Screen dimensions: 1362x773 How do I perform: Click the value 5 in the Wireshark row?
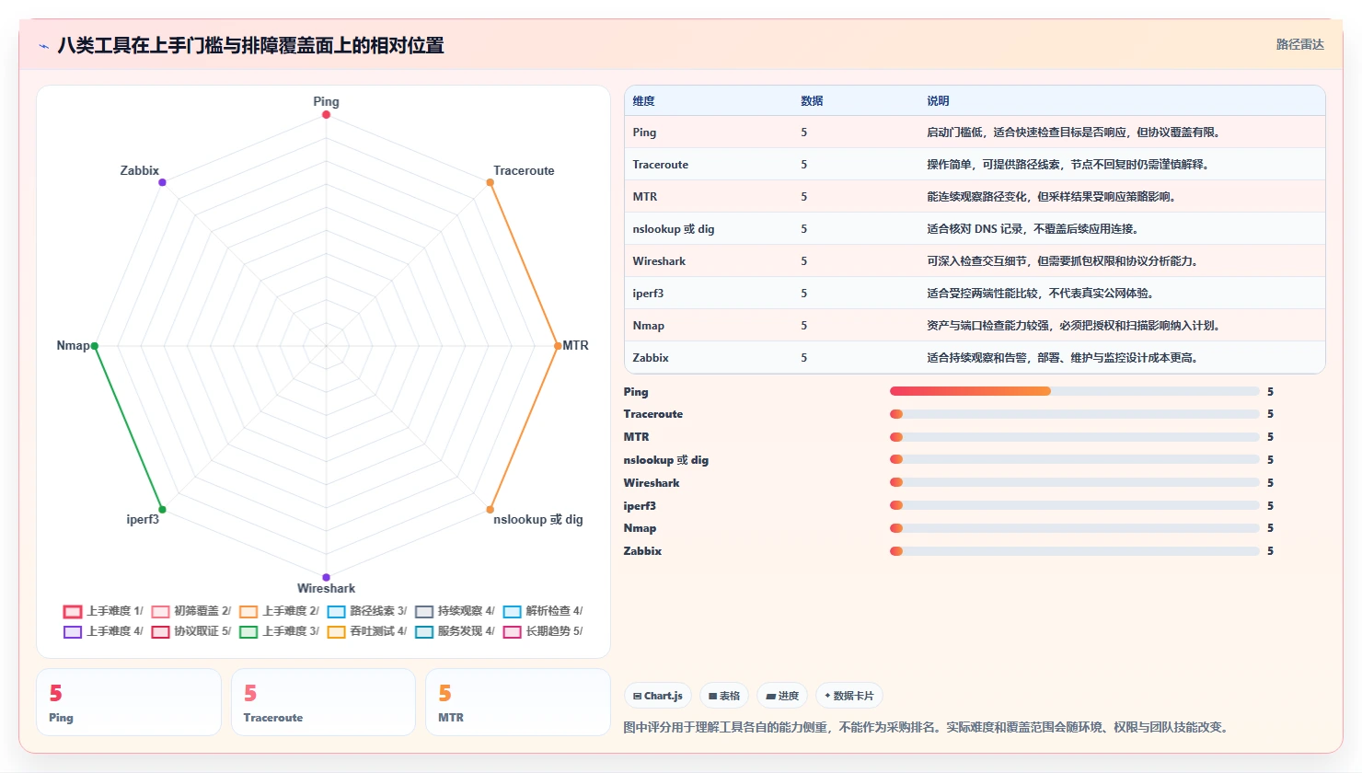tap(803, 261)
